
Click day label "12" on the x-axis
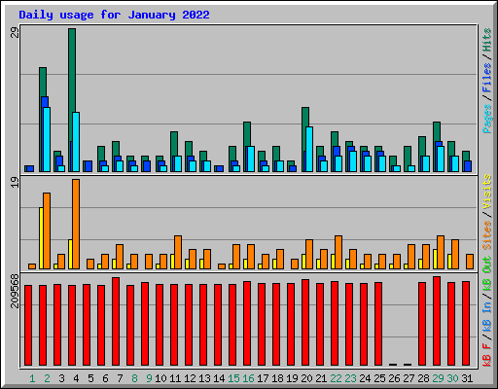(190, 378)
